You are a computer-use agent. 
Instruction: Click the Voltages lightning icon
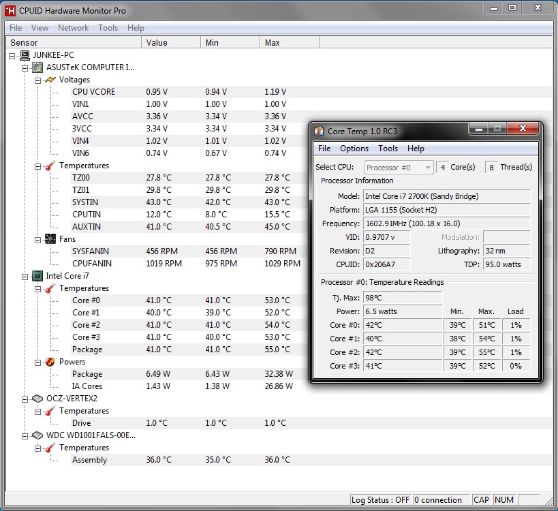coord(50,80)
